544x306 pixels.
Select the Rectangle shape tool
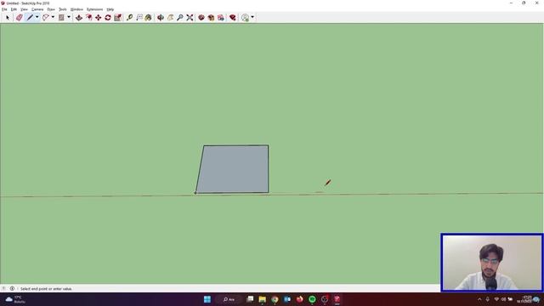point(61,17)
